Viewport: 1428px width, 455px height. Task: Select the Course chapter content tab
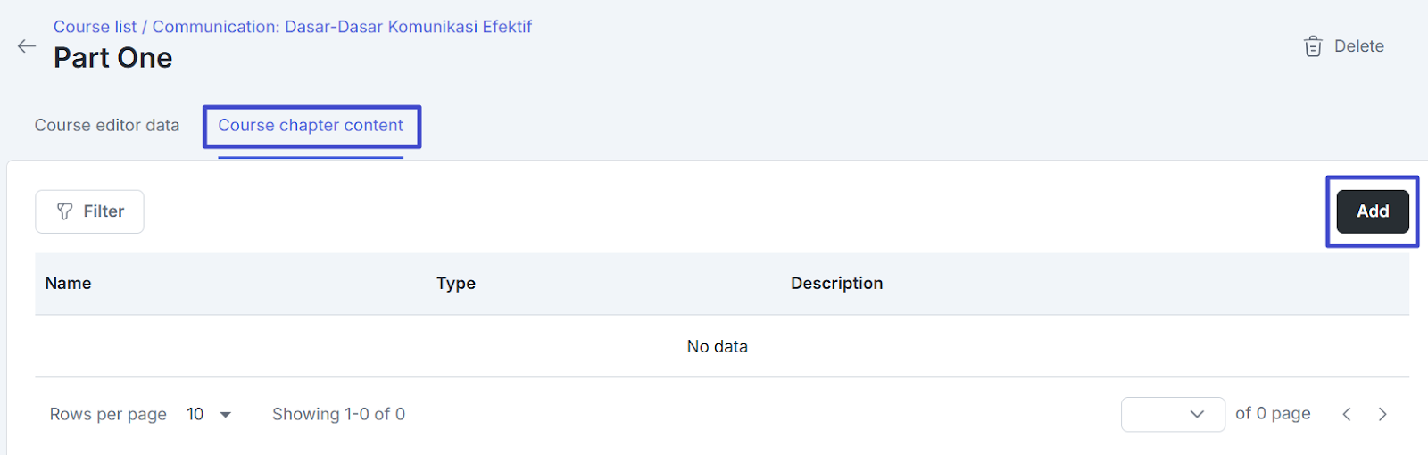[311, 126]
